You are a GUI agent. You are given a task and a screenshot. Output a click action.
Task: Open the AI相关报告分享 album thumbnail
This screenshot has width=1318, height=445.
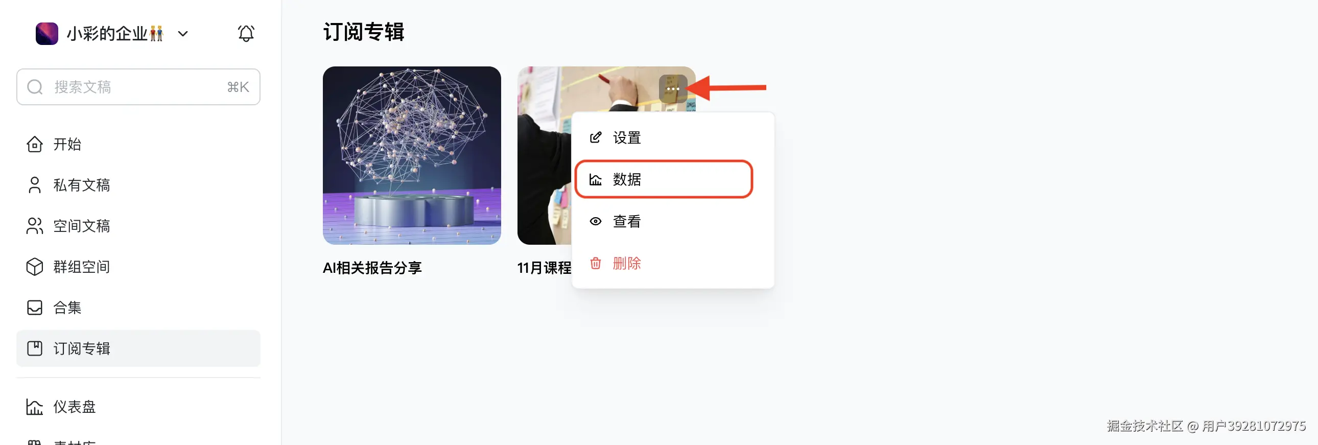pos(412,155)
